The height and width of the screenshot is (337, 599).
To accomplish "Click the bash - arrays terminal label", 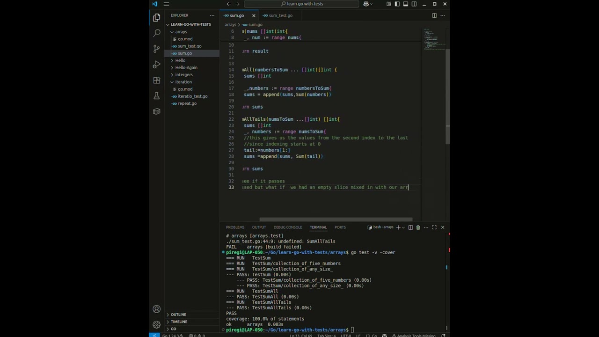I will point(381,227).
